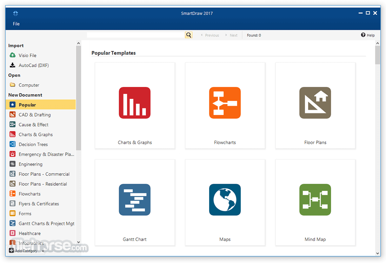Click the 'Import' section heading
The width and height of the screenshot is (386, 263).
tap(16, 46)
